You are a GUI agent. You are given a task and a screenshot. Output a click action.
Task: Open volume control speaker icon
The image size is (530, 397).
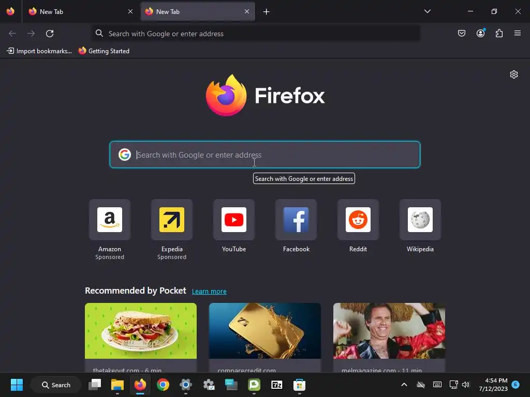(466, 385)
